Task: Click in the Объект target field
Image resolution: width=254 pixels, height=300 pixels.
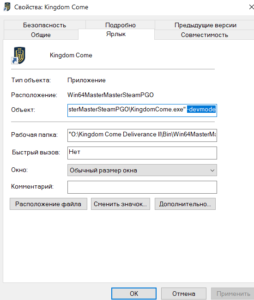Action: (x=142, y=110)
